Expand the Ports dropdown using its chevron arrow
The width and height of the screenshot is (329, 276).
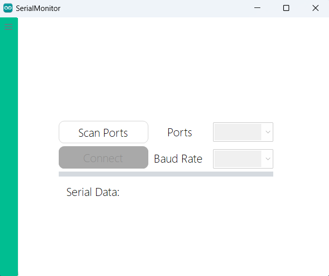click(268, 132)
